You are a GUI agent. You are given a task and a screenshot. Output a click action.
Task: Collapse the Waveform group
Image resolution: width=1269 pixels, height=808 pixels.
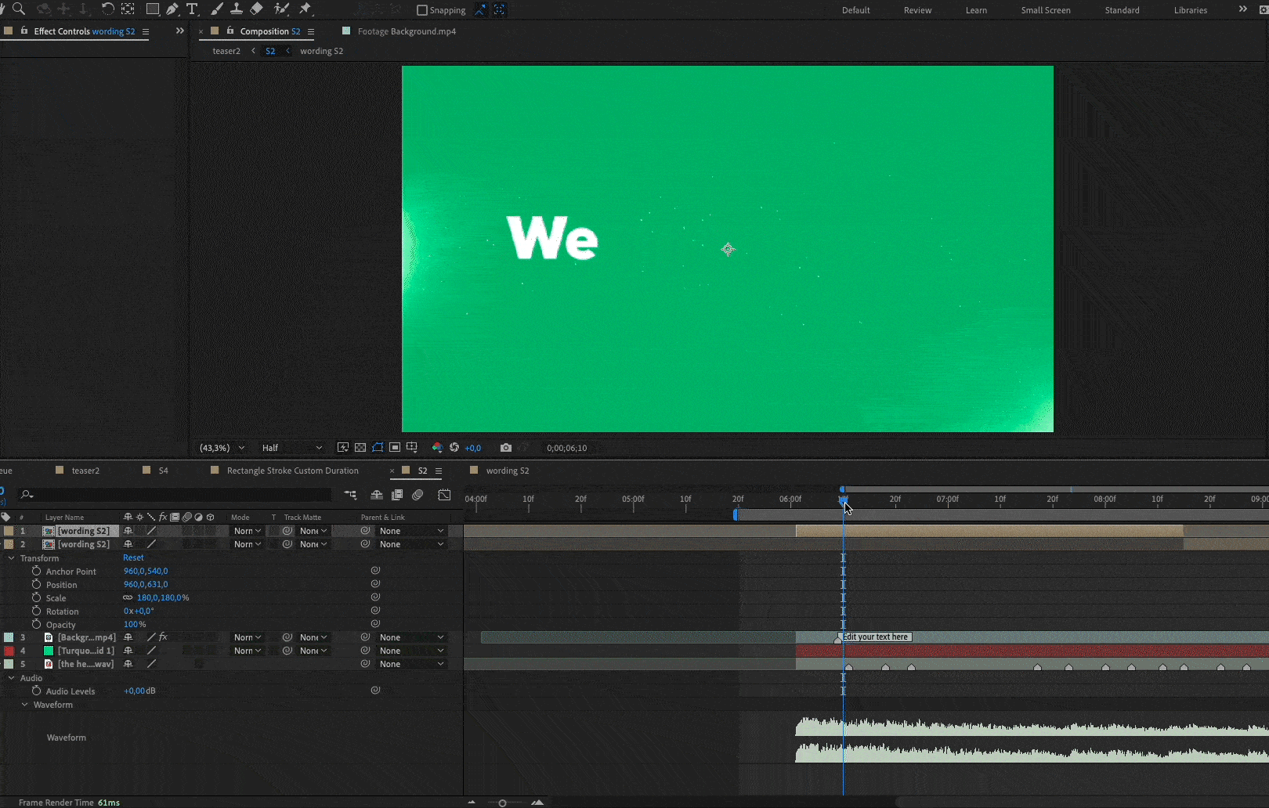click(x=24, y=705)
